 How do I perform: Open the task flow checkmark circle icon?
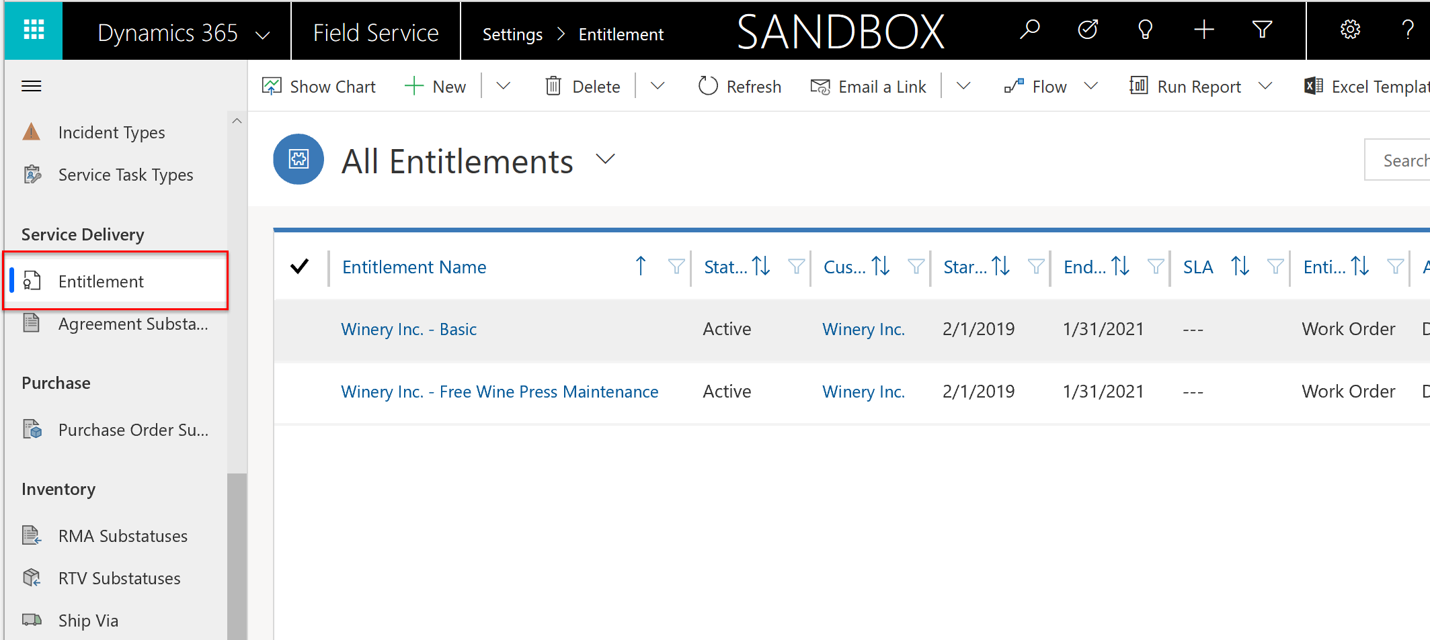point(1087,30)
